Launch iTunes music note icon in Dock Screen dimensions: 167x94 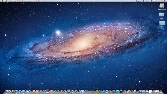(45, 91)
